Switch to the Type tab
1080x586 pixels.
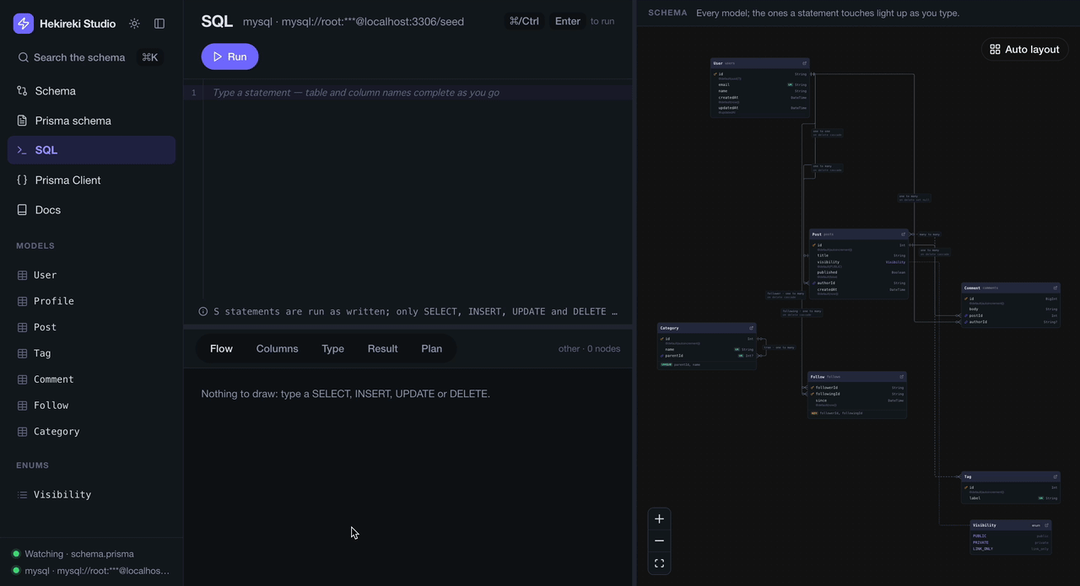click(332, 349)
